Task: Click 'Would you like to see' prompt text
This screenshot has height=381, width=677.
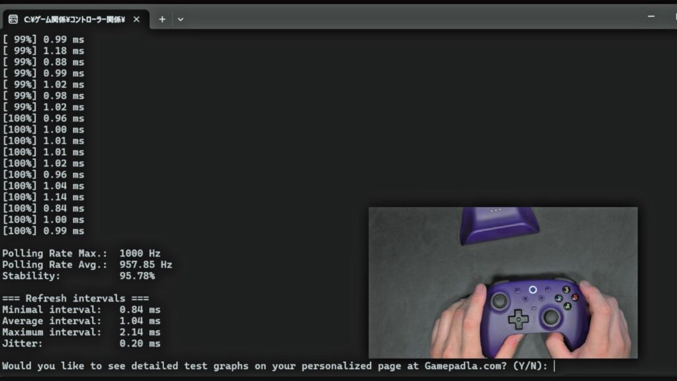Action: [64, 366]
